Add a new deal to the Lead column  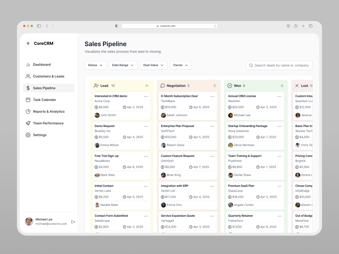click(x=146, y=86)
